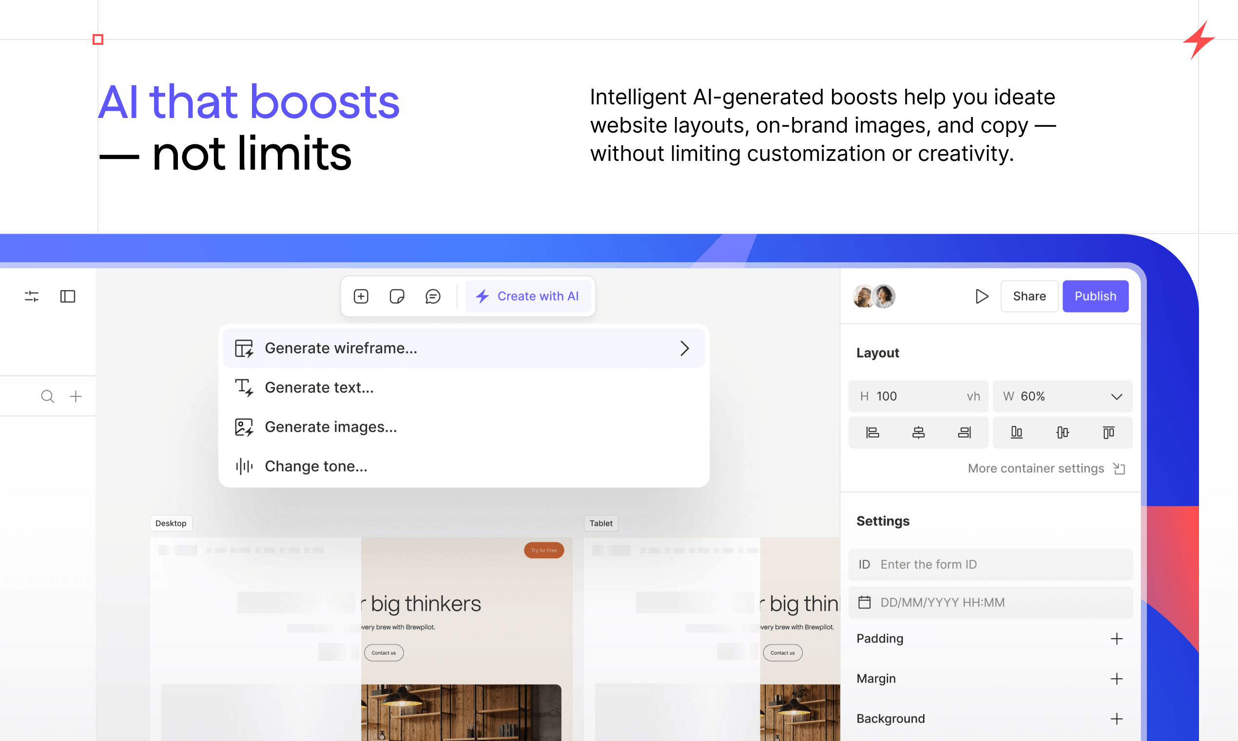Screen dimensions: 1238x741
Task: Align left horizontally in Layout
Action: click(872, 432)
